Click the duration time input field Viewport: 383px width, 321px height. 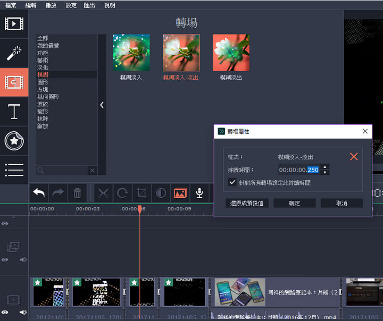tap(300, 170)
